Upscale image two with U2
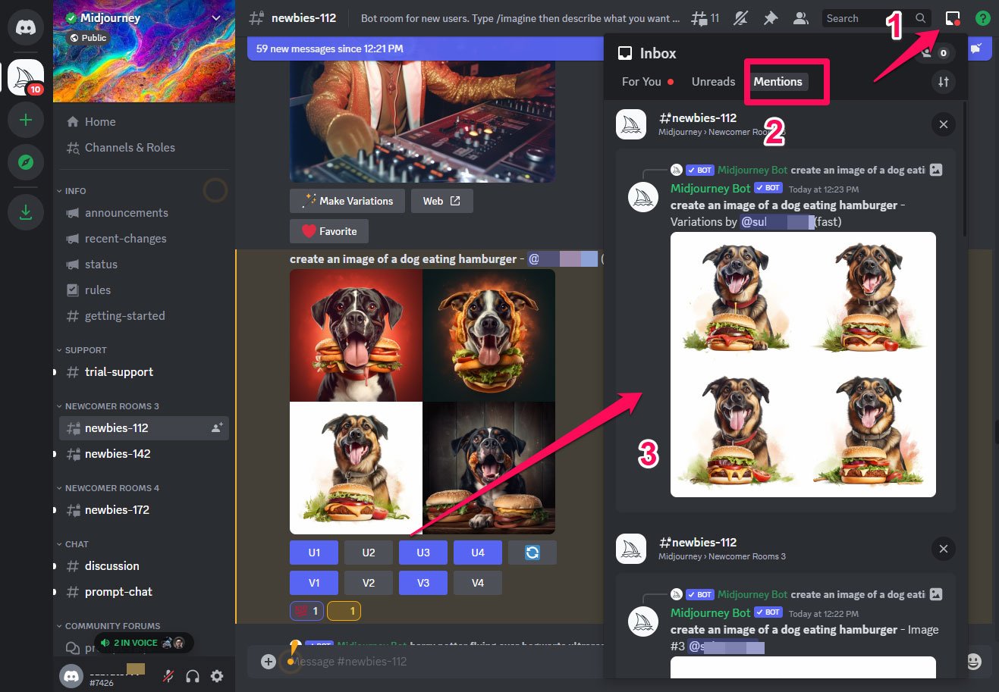Viewport: 999px width, 692px height. [x=369, y=553]
